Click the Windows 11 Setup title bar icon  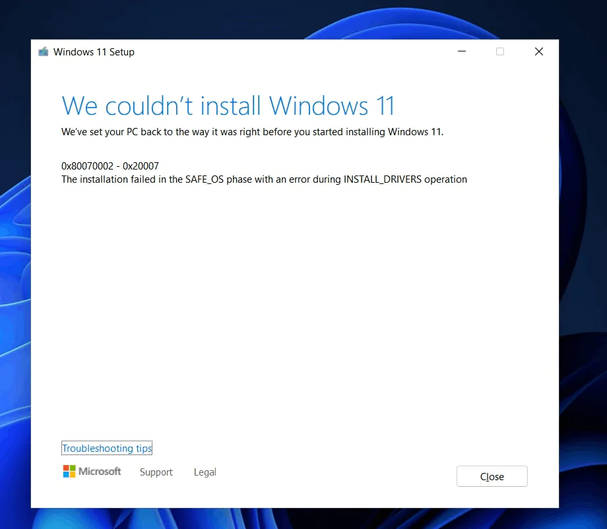tap(43, 51)
